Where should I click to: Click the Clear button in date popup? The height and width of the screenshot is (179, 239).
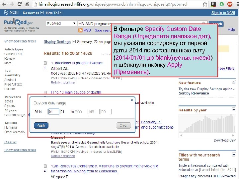point(123,126)
